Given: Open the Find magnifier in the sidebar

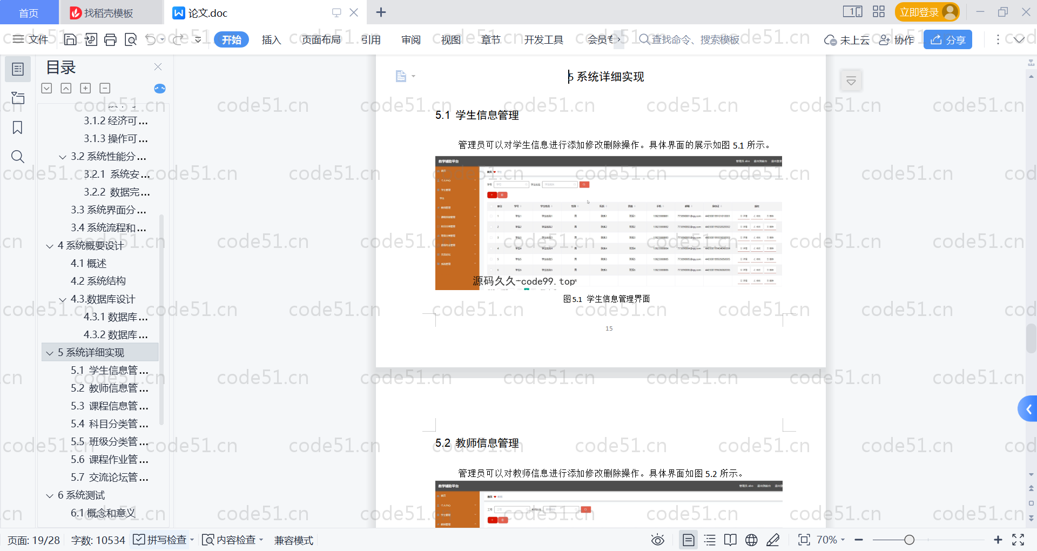Looking at the screenshot, I should [18, 157].
